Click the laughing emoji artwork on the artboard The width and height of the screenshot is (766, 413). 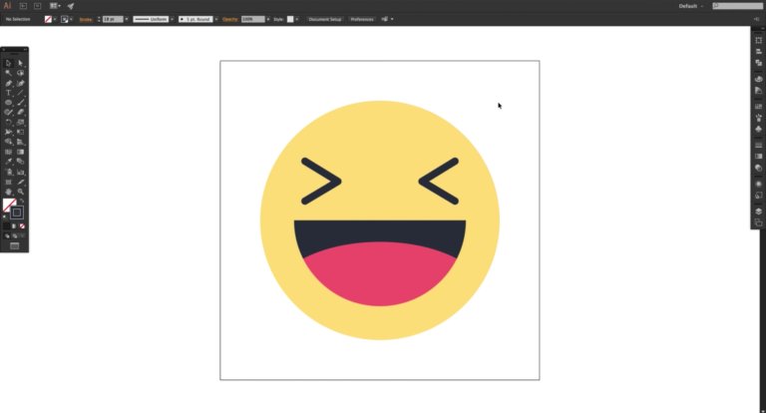(380, 219)
